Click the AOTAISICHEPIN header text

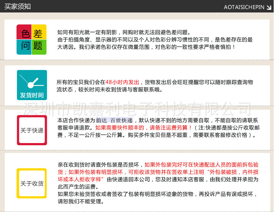[244, 7]
